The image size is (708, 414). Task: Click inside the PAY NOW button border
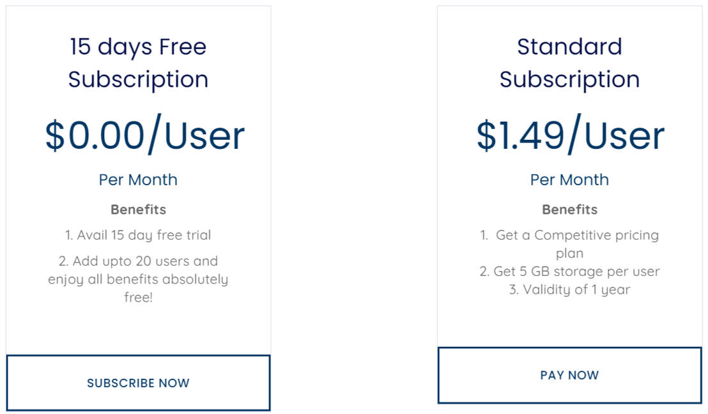(569, 376)
